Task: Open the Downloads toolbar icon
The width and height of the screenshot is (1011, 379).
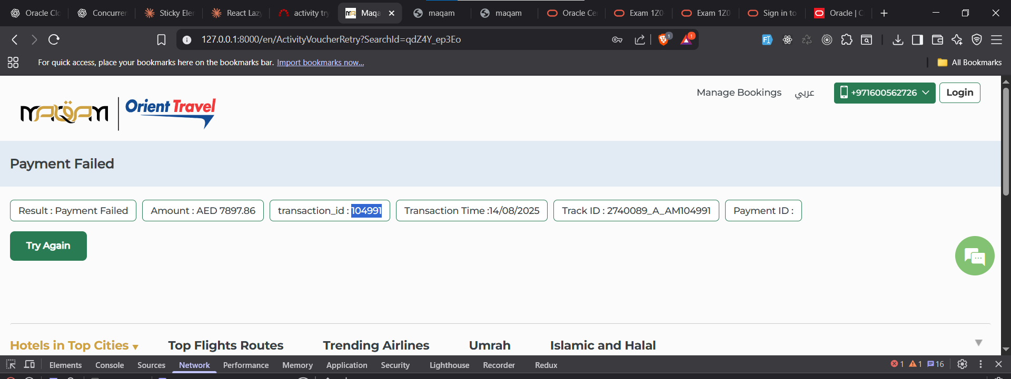Action: tap(898, 39)
